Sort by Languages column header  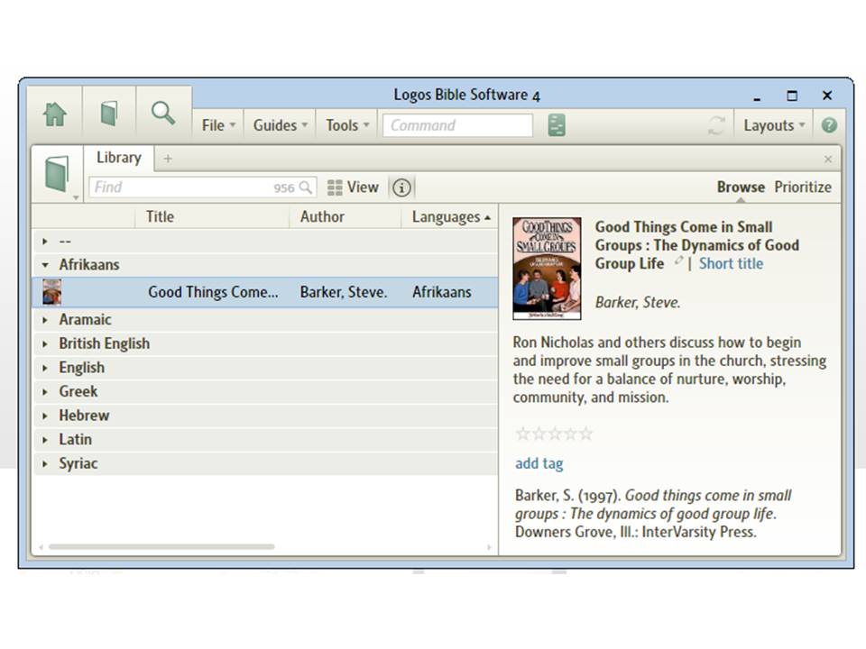(x=449, y=217)
